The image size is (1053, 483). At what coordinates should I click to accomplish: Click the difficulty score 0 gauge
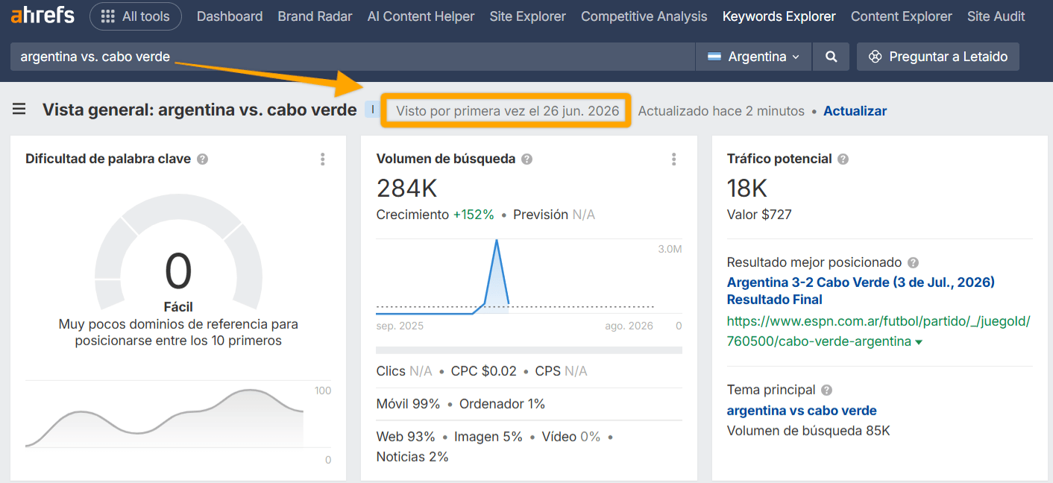tap(178, 271)
